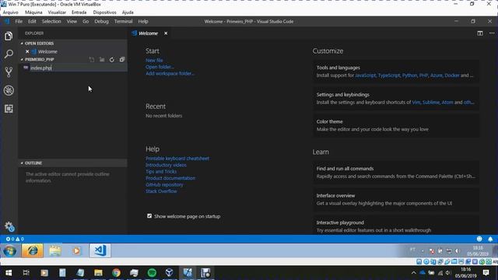Open Chrome from the host taskbar

[x=116, y=273]
